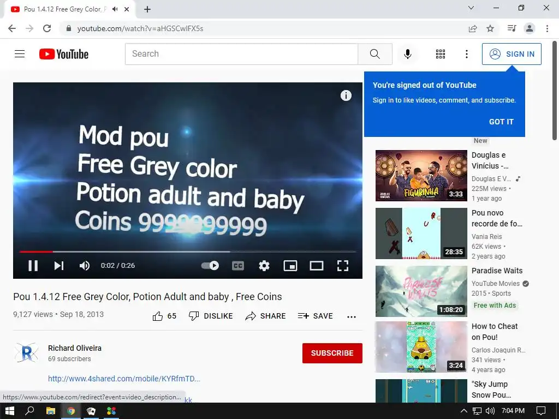Viewport: 559px width, 419px height.
Task: Open the tab search chevron
Action: coord(471,8)
